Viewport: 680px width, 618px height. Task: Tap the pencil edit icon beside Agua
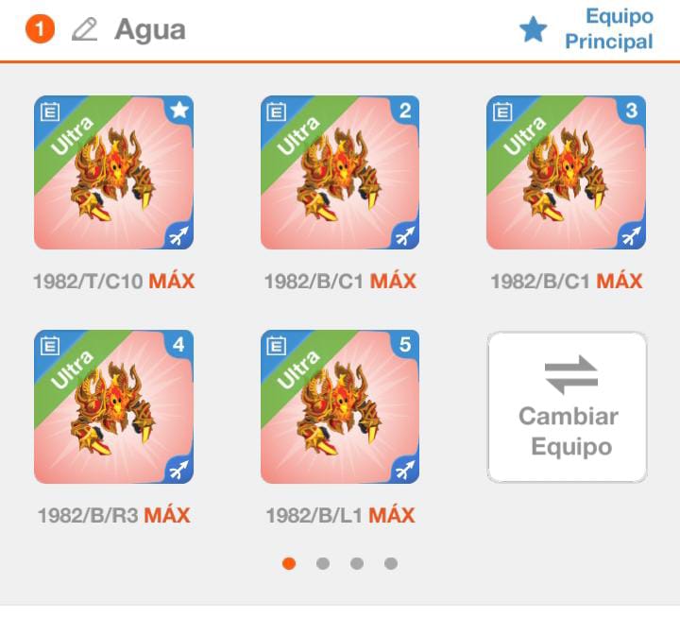[x=85, y=29]
